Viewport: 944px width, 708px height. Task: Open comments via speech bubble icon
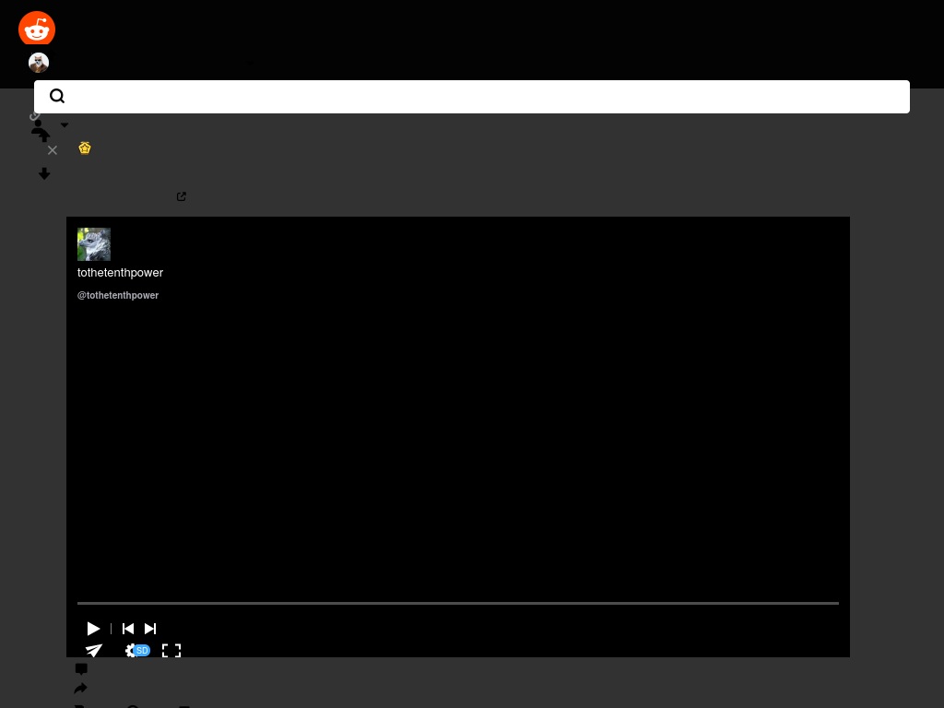pos(81,669)
